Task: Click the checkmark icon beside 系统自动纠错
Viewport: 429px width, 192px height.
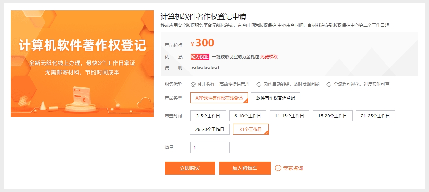Action: [x=259, y=85]
